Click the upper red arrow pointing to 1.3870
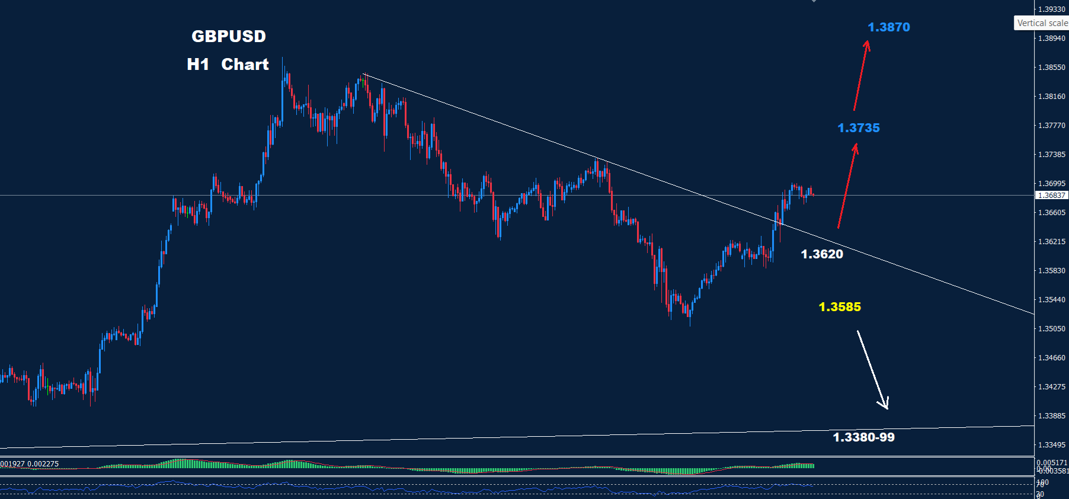 (861, 75)
